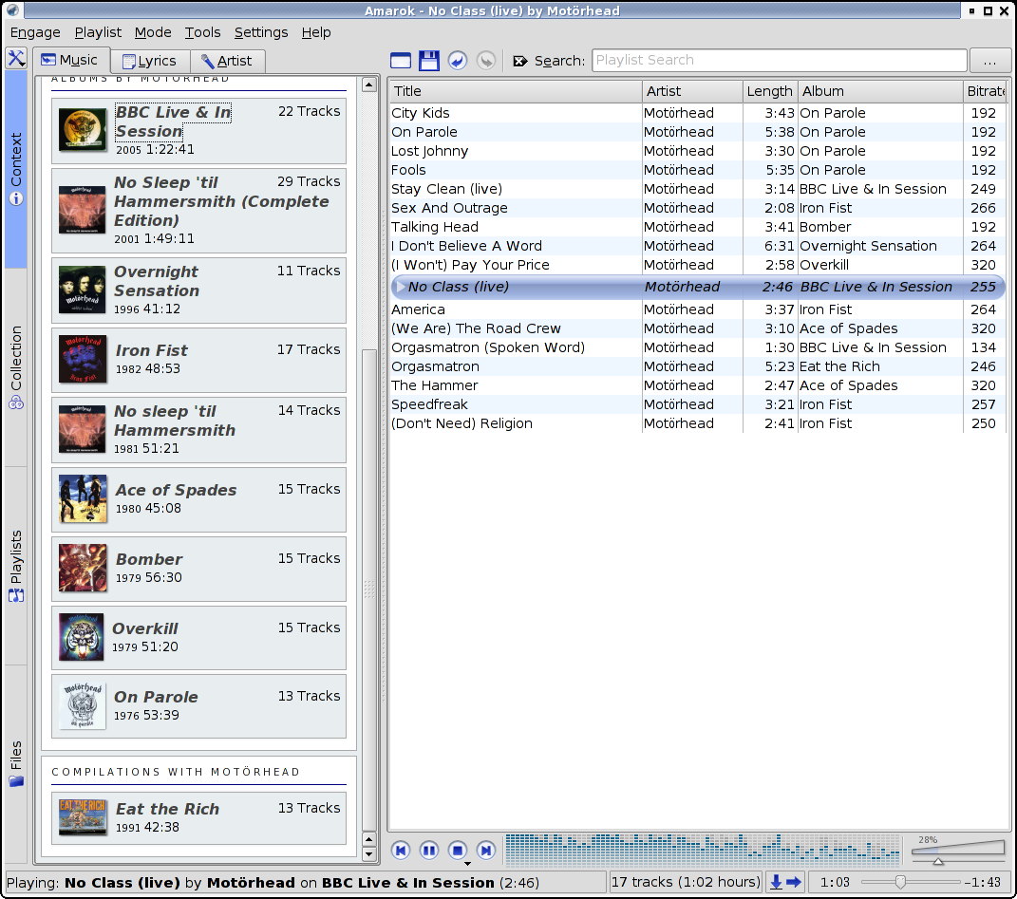This screenshot has width=1017, height=899.
Task: Click the greyed redo playlist icon
Action: [x=486, y=61]
